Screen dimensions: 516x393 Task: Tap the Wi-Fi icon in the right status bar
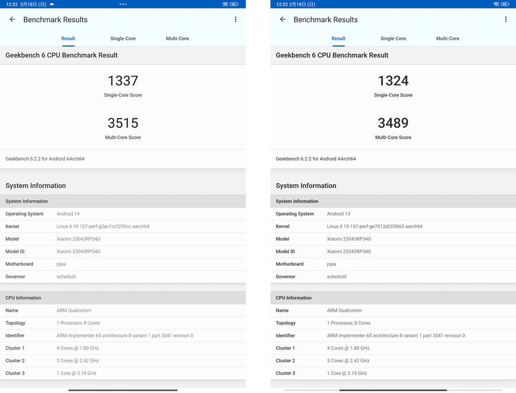pyautogui.click(x=495, y=4)
